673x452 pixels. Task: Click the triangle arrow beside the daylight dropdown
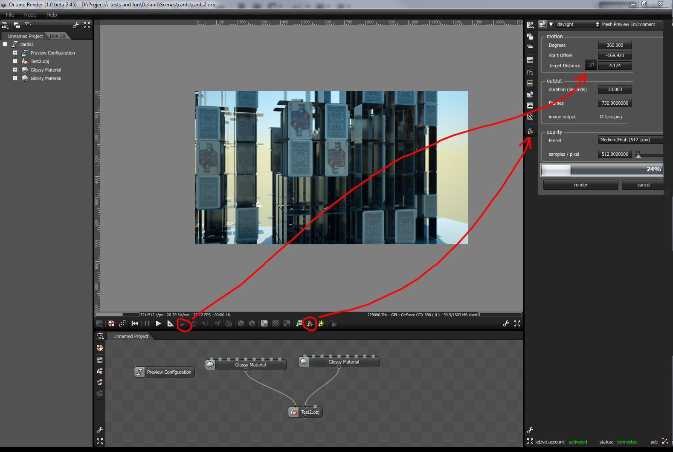[x=551, y=24]
